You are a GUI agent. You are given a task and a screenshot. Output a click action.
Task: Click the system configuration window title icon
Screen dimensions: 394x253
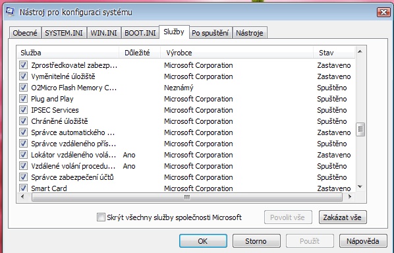10,12
